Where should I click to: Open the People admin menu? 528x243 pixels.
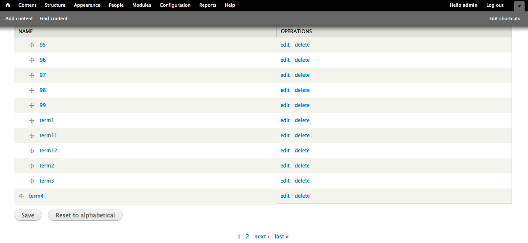(116, 5)
